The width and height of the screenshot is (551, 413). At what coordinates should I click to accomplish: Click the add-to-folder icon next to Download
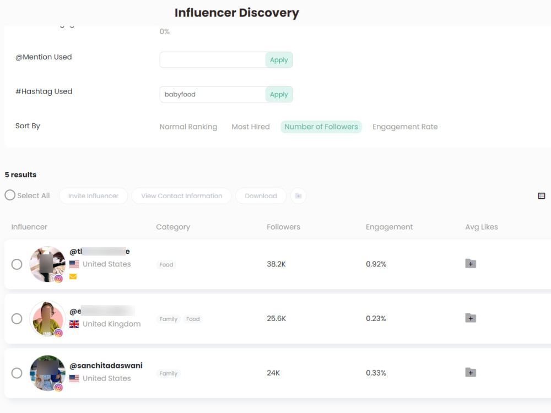click(298, 195)
